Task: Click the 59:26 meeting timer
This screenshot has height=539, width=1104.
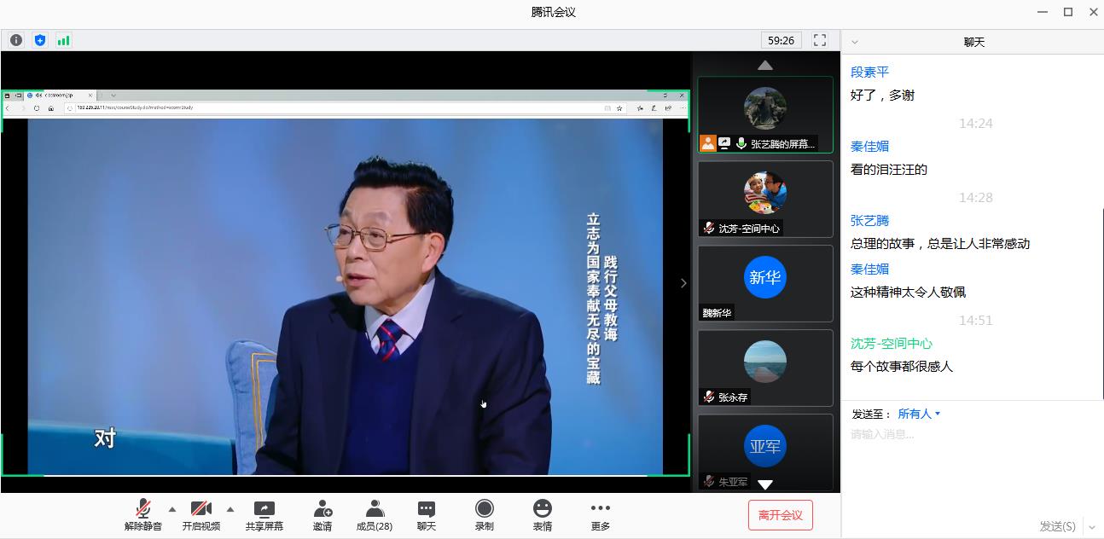Action: click(x=781, y=40)
